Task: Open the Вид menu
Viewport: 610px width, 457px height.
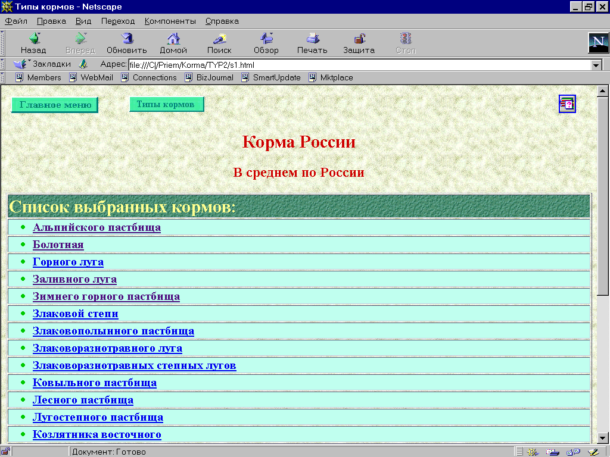Action: point(83,21)
